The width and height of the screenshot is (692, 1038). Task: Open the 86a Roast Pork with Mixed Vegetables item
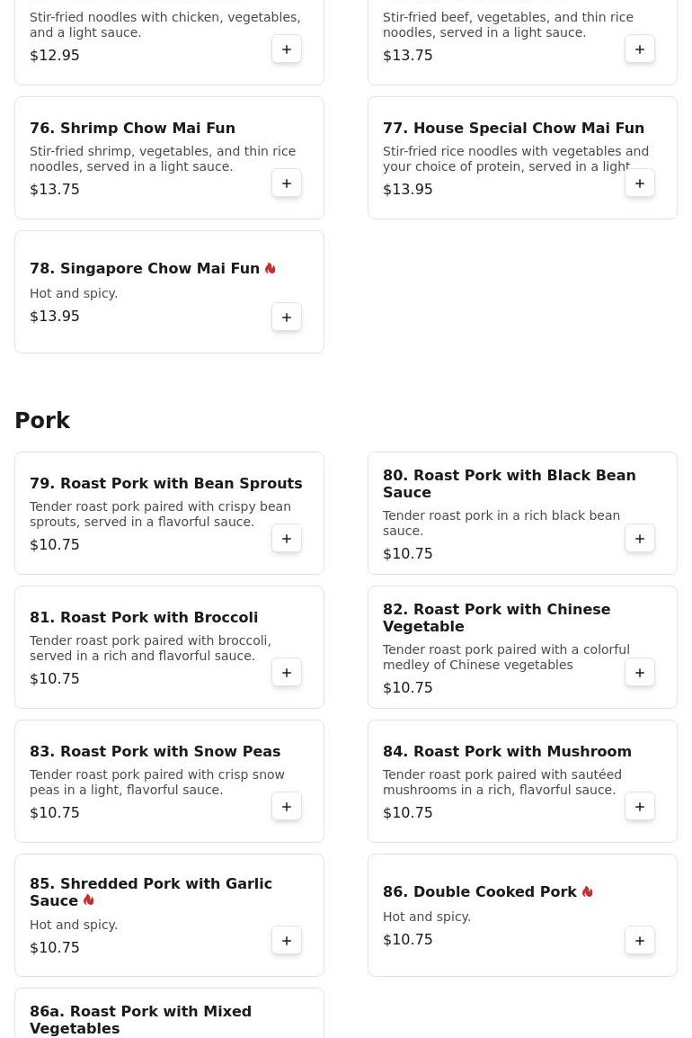[140, 1019]
